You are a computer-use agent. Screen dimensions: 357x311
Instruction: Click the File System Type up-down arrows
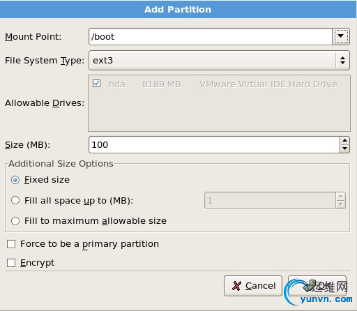pyautogui.click(x=342, y=61)
